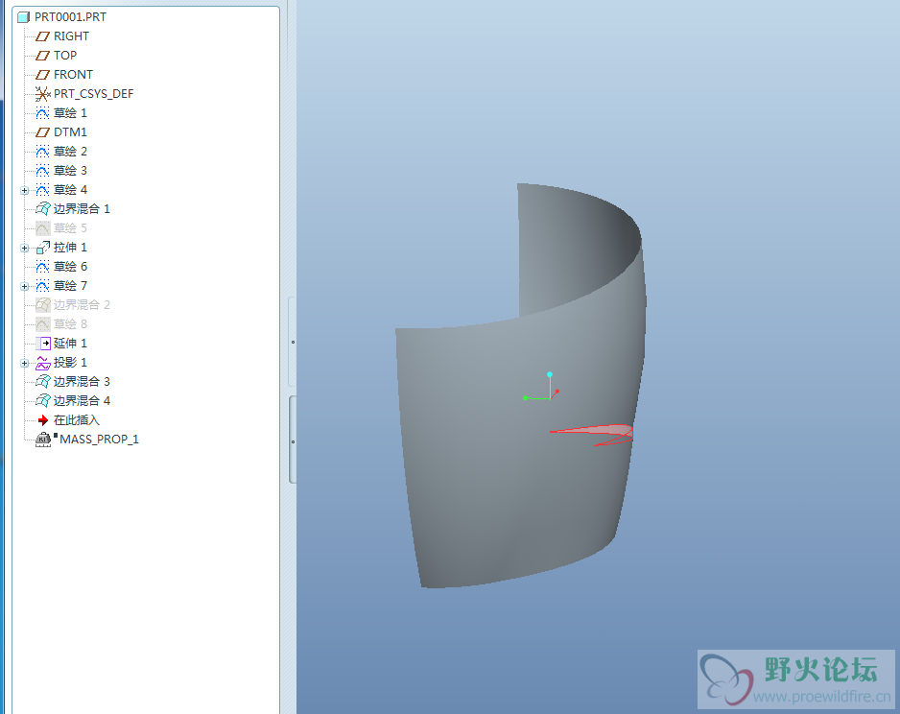Select the 边界混合 3 text label
The height and width of the screenshot is (714, 900).
point(82,382)
